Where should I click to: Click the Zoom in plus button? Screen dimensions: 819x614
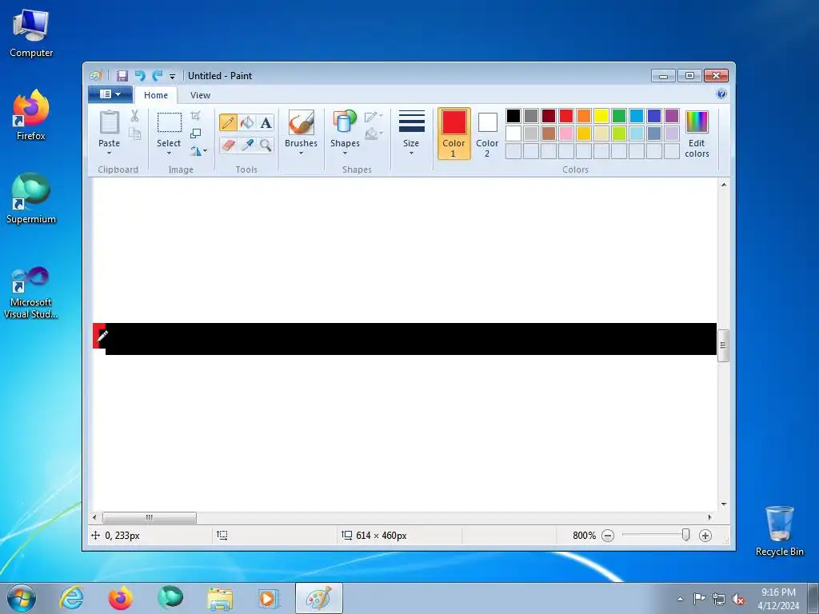pyautogui.click(x=705, y=535)
